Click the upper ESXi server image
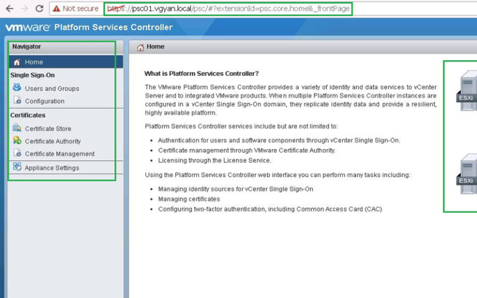This screenshot has width=477, height=298. click(466, 92)
